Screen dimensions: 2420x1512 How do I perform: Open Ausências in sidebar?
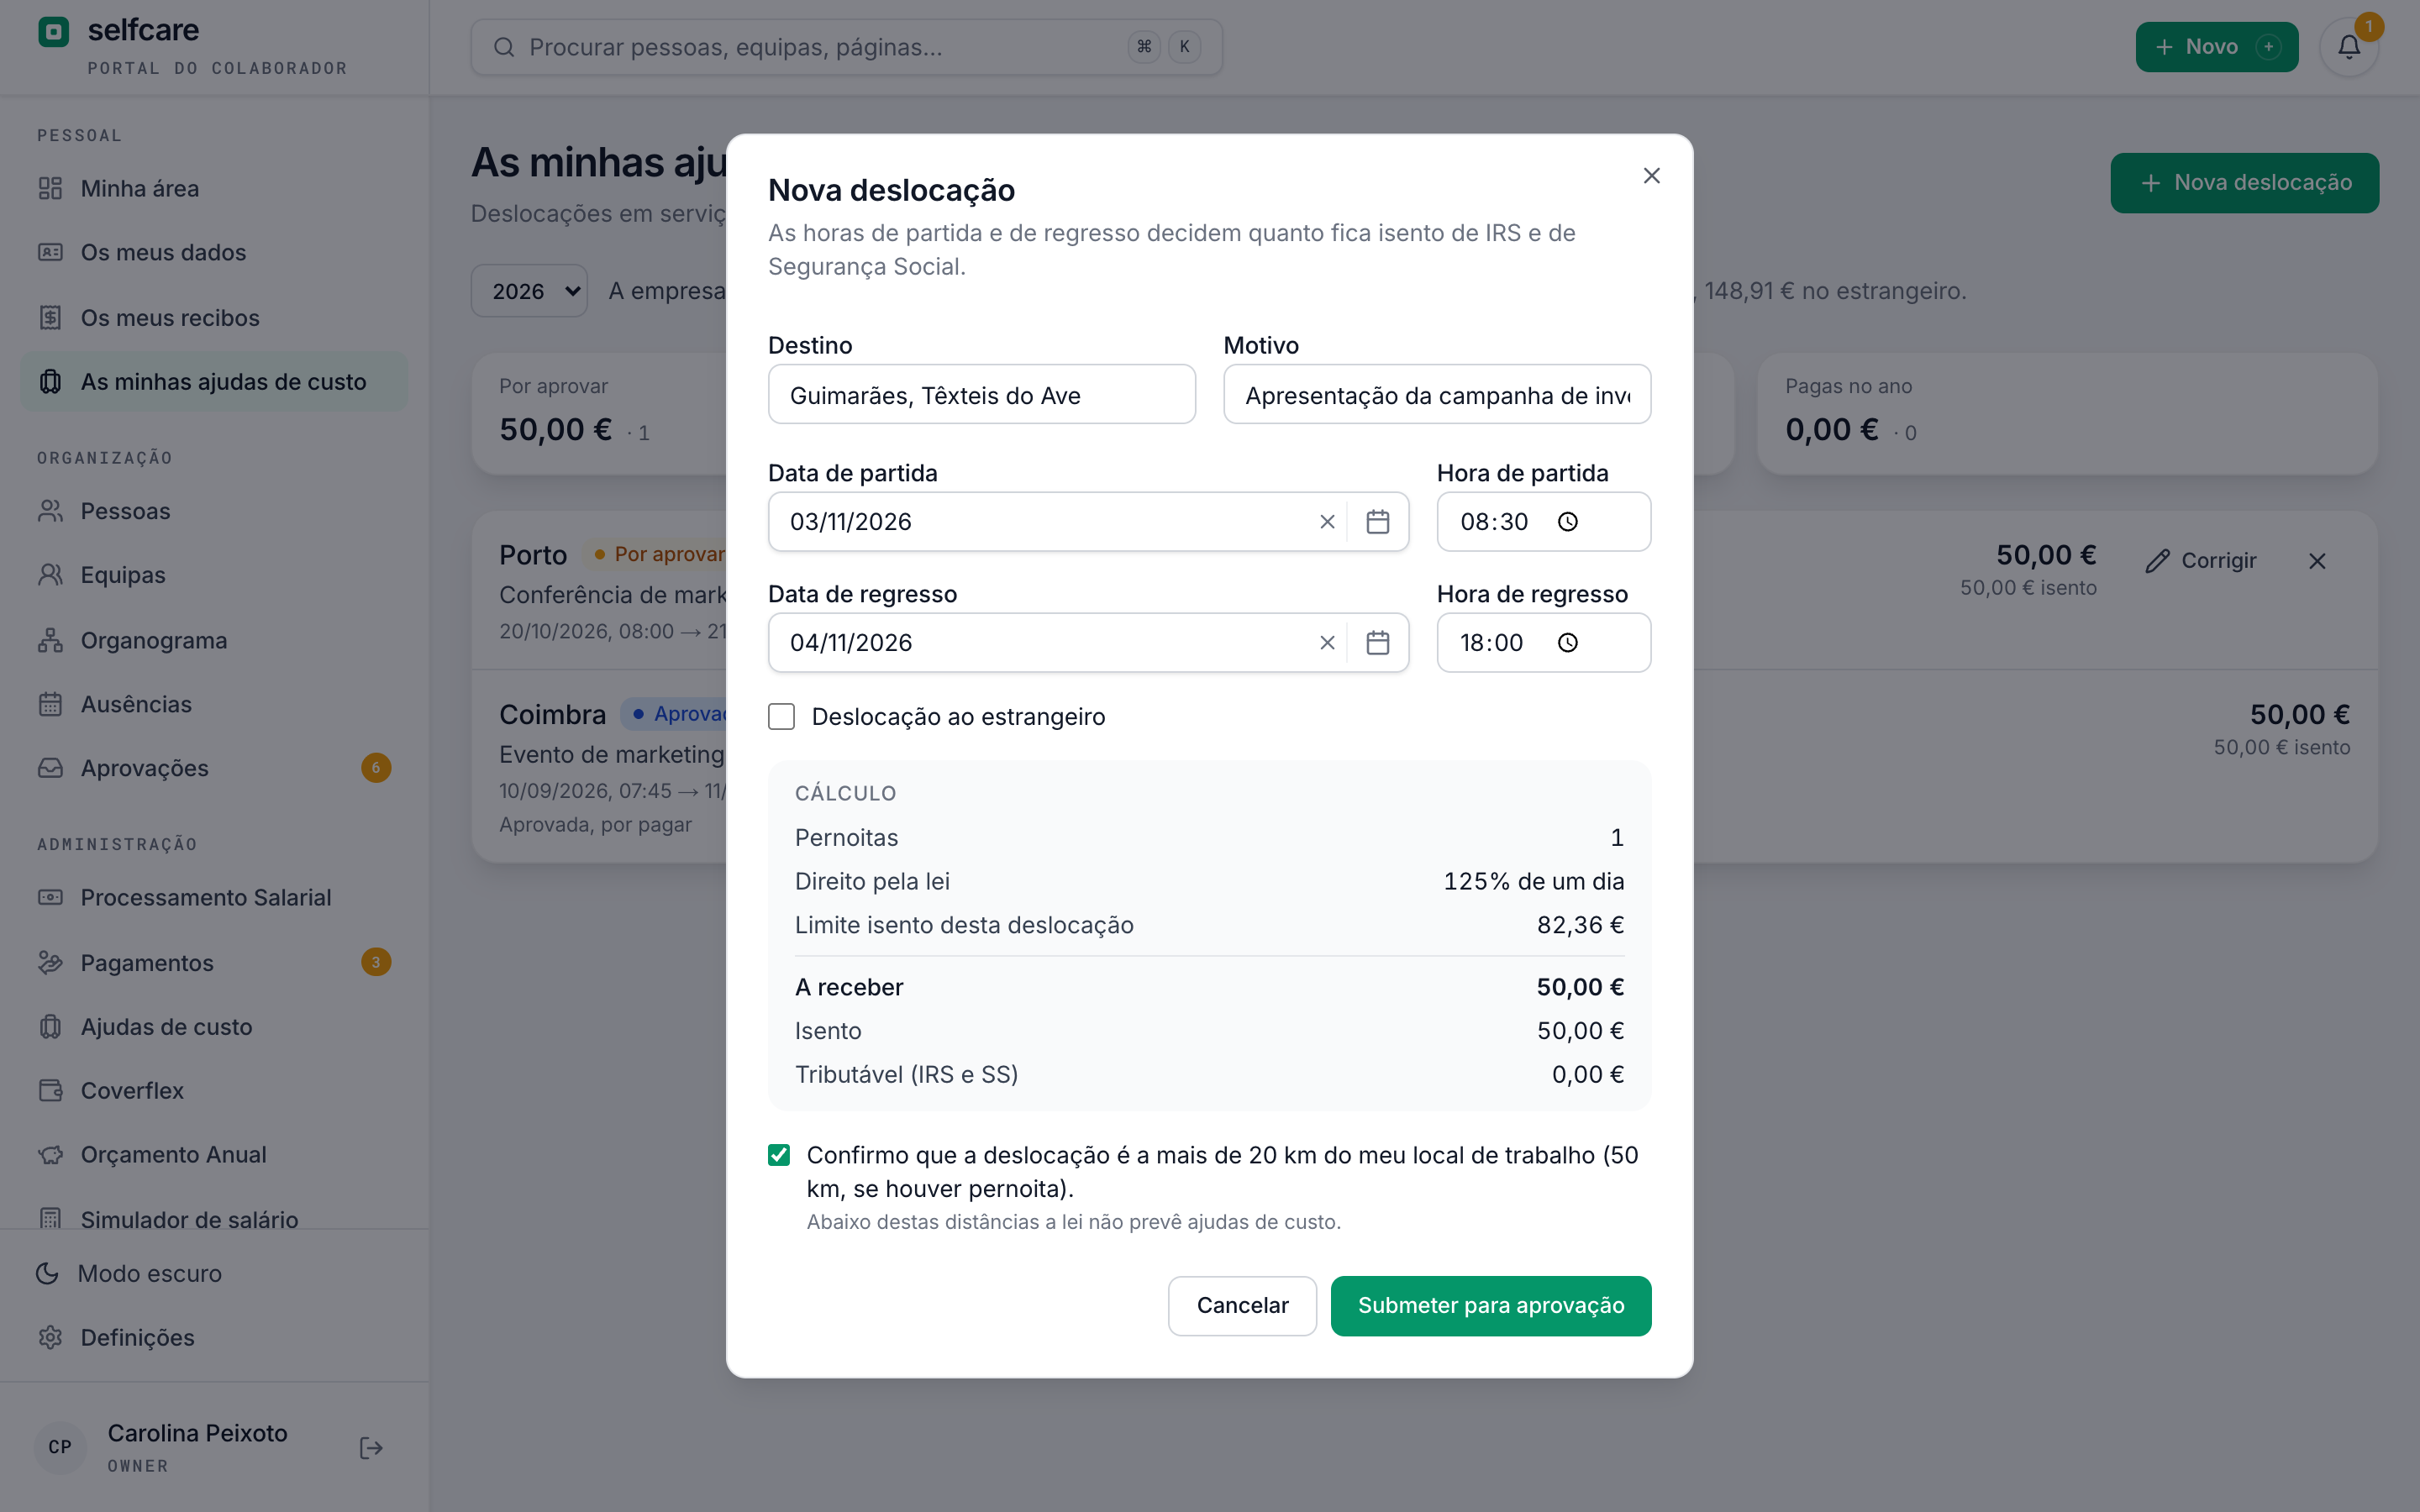tap(214, 704)
